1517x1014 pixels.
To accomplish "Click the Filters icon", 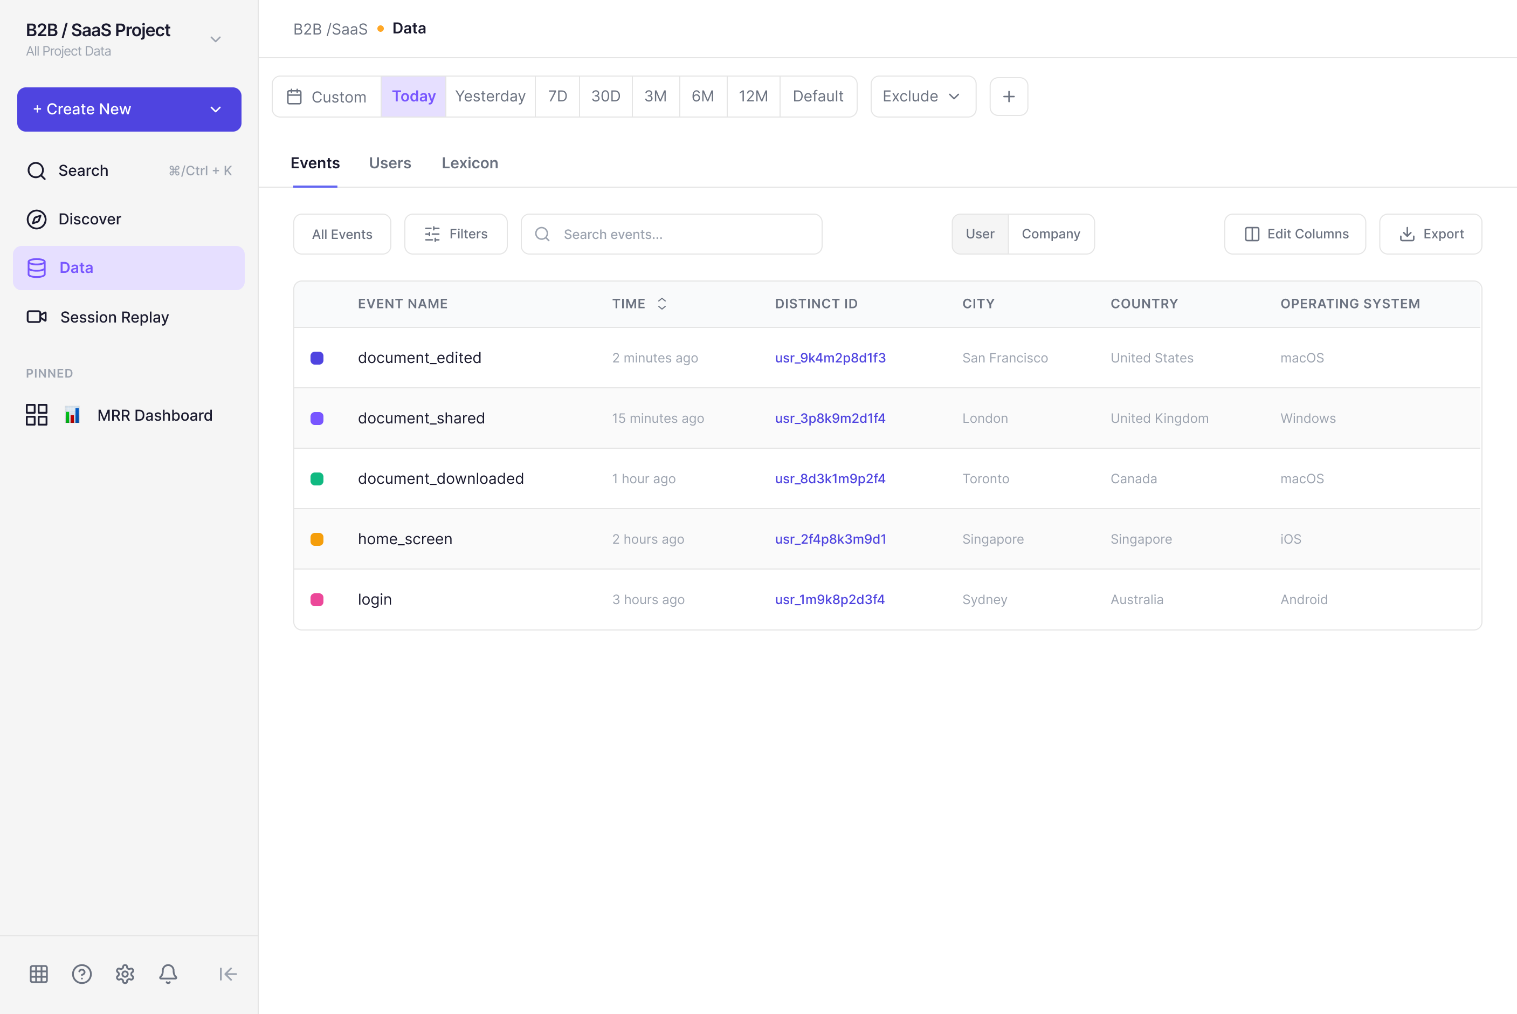I will (432, 234).
